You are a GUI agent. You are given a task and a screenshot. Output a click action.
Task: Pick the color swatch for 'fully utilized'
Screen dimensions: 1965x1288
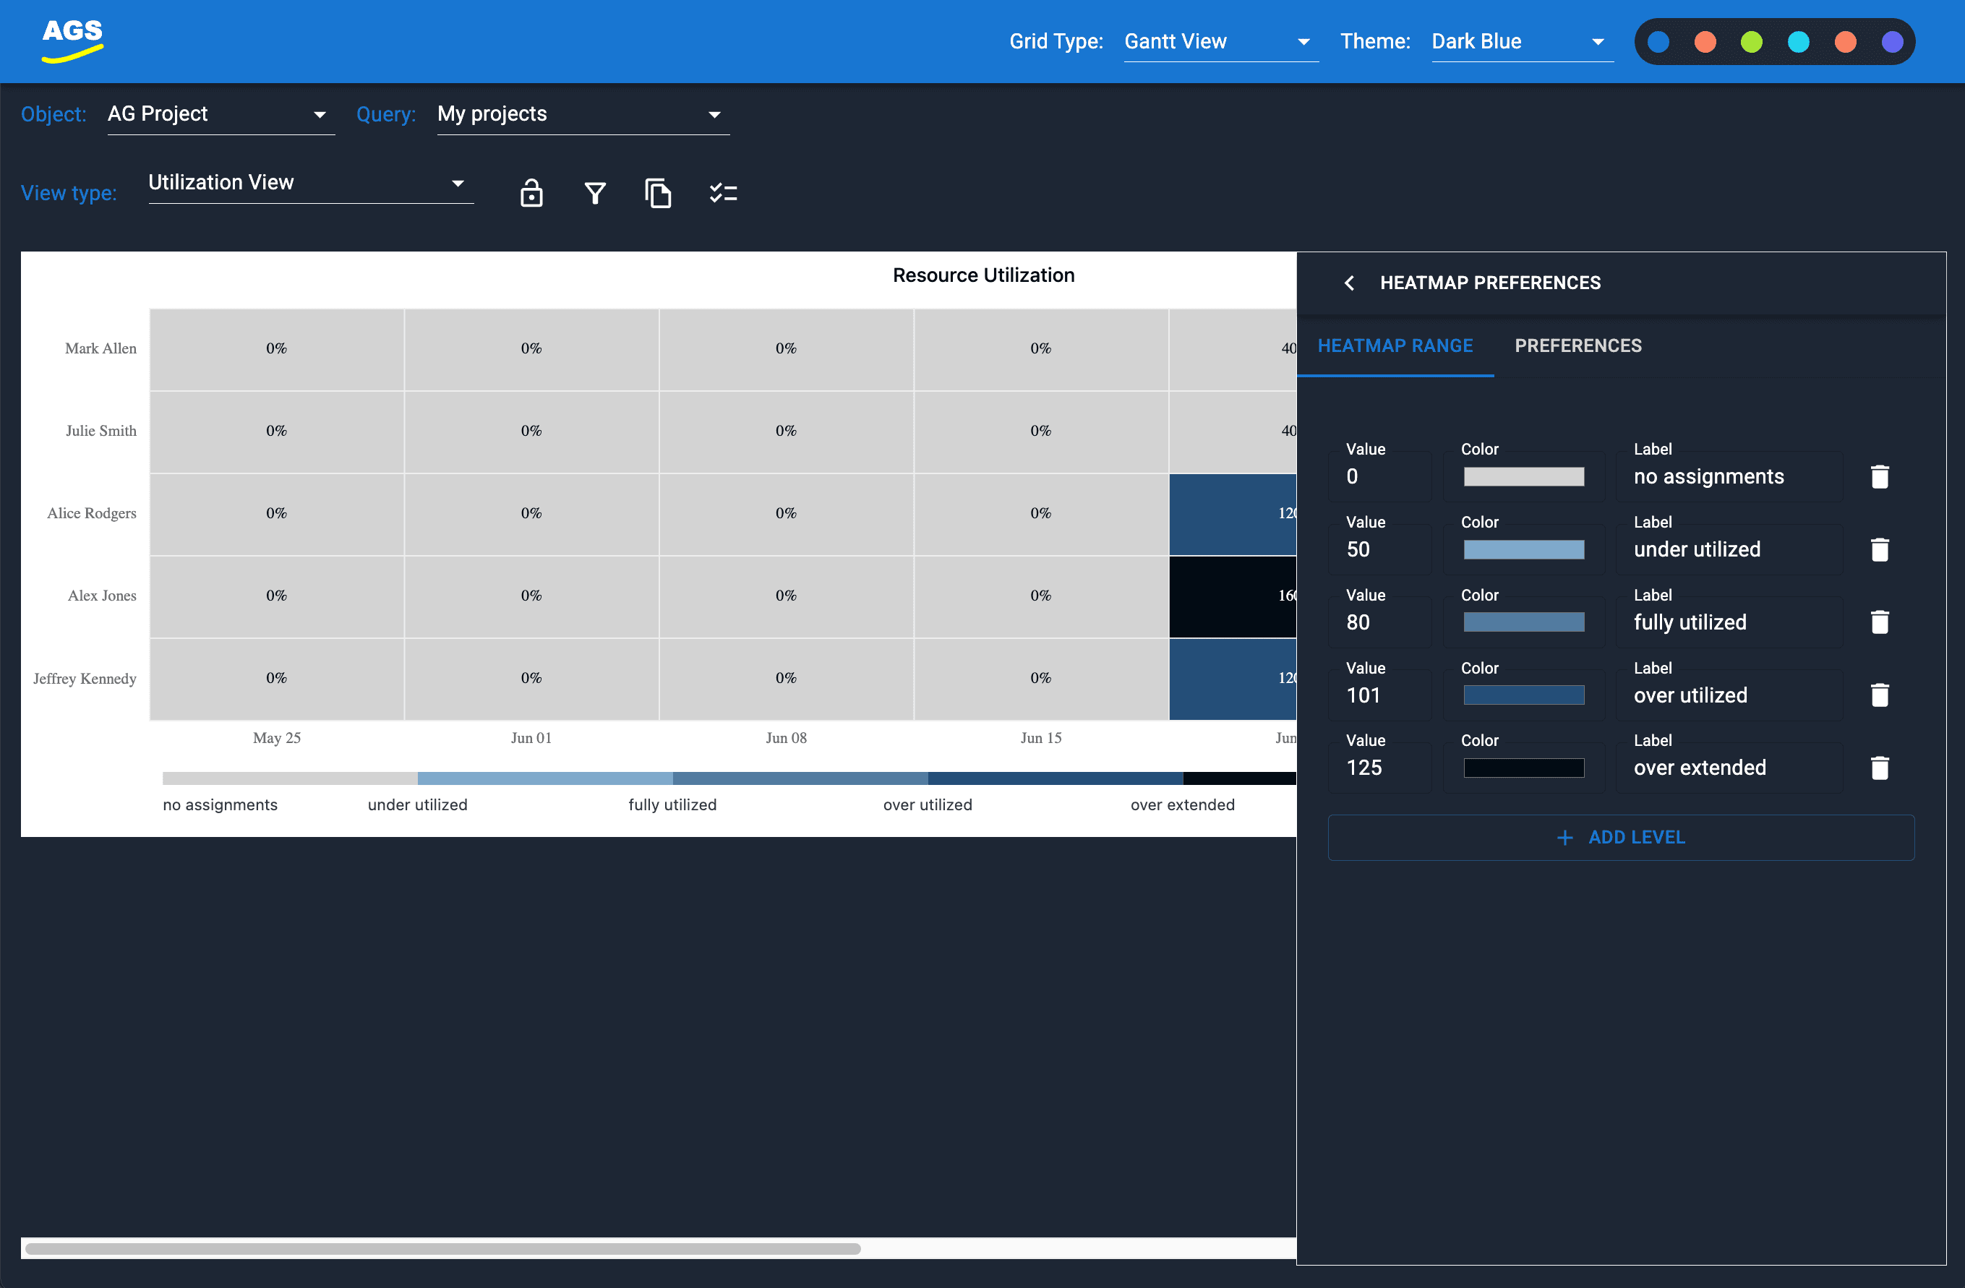pyautogui.click(x=1523, y=622)
